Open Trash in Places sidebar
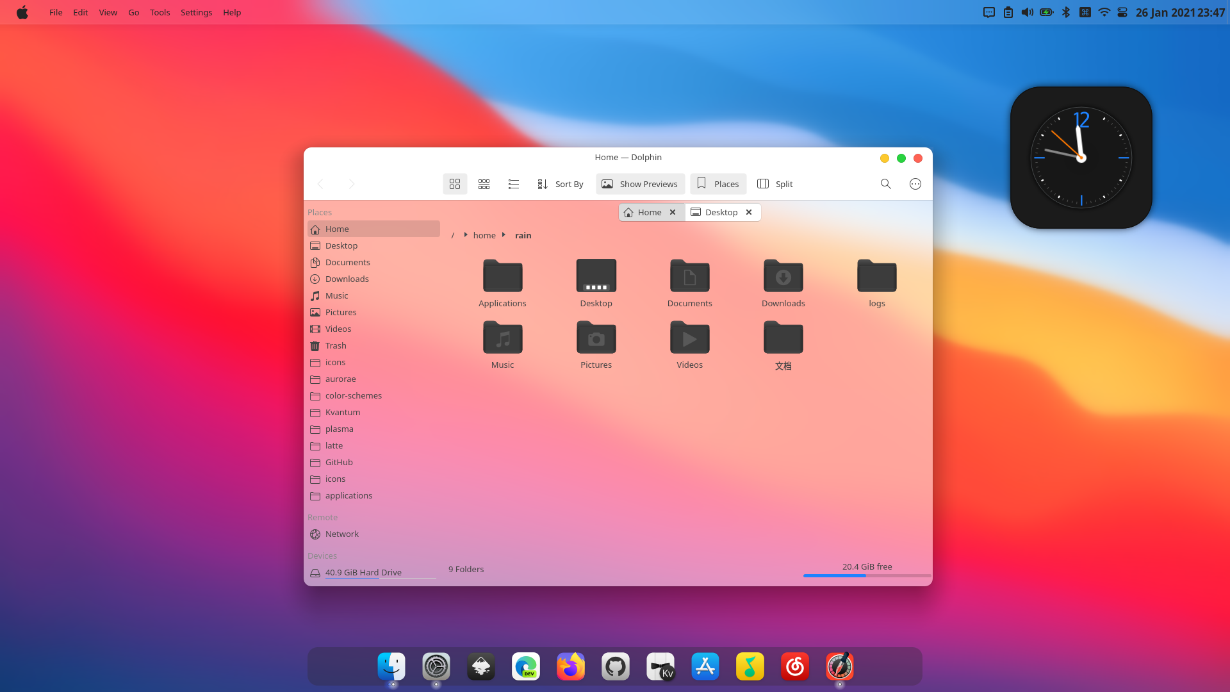This screenshot has height=692, width=1230. [373, 345]
